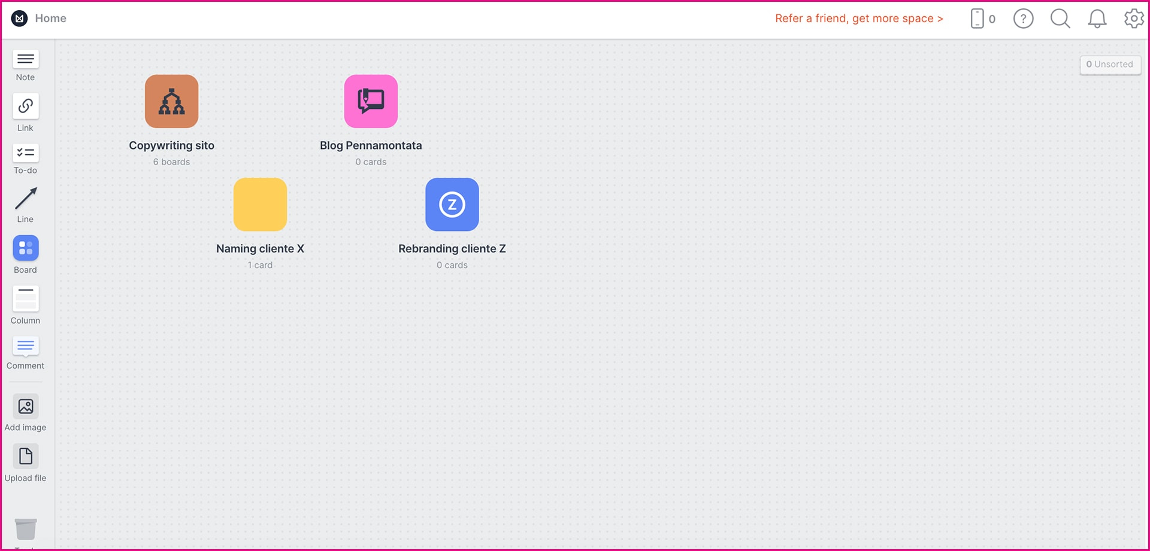Open the yellow Naming cliente X board
Image resolution: width=1150 pixels, height=551 pixels.
[x=260, y=205]
